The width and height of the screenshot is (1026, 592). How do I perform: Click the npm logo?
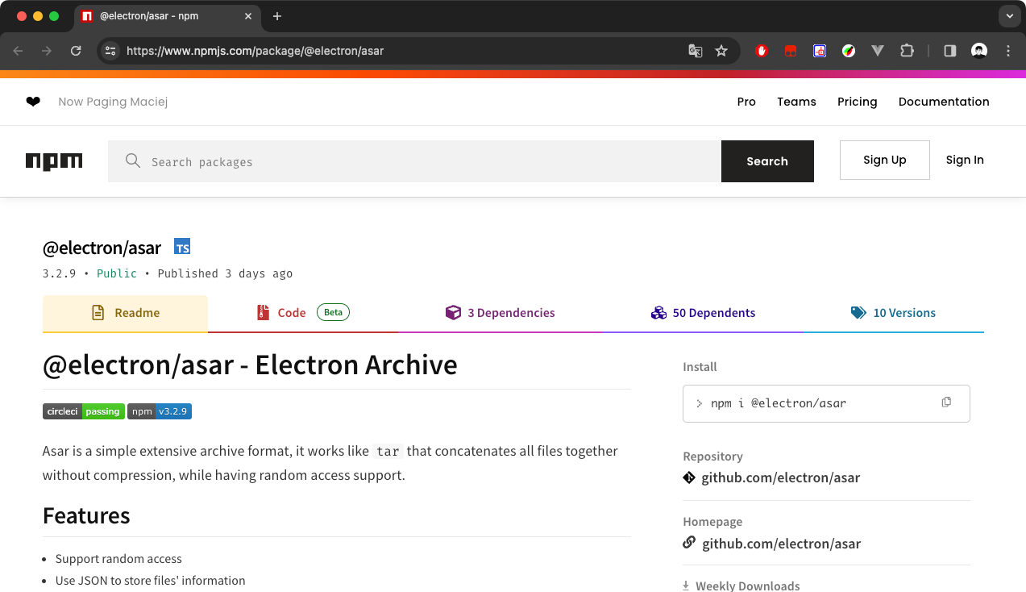point(54,161)
